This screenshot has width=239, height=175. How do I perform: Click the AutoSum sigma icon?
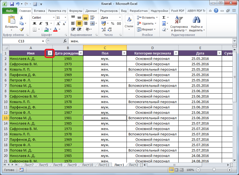164,18
